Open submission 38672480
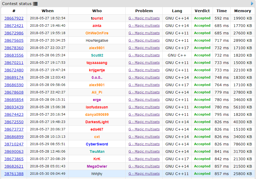Screen dimensions: 256x179 click(x=14, y=70)
